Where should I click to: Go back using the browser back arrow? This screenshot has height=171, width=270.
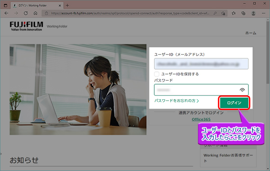6,13
